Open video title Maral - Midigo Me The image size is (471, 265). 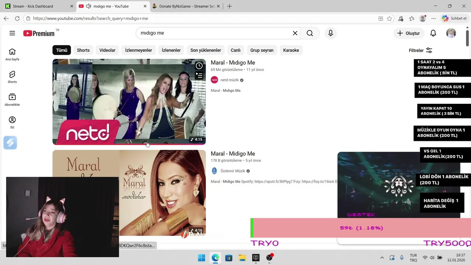[233, 153]
